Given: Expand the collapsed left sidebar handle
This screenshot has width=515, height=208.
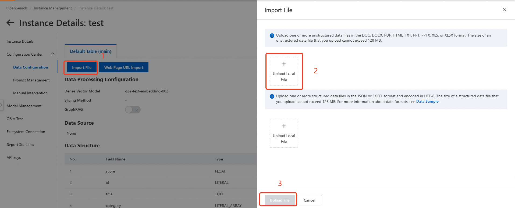Looking at the screenshot, I should click(x=2, y=105).
